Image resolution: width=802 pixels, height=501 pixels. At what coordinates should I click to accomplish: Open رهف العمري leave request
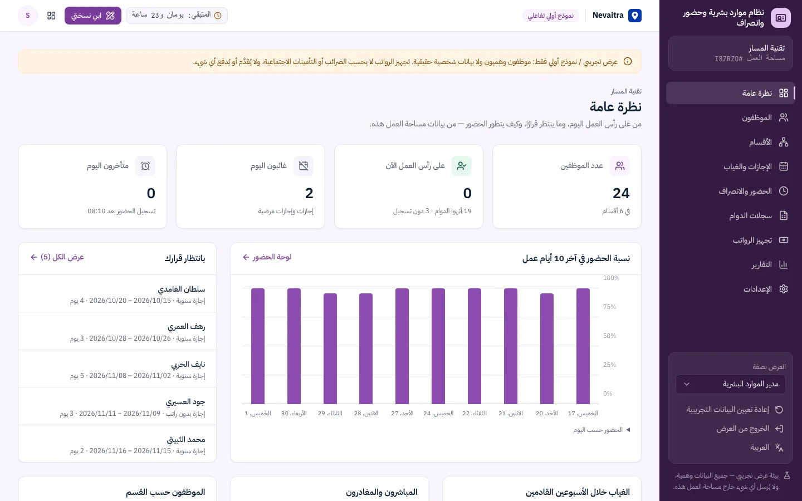pyautogui.click(x=117, y=331)
